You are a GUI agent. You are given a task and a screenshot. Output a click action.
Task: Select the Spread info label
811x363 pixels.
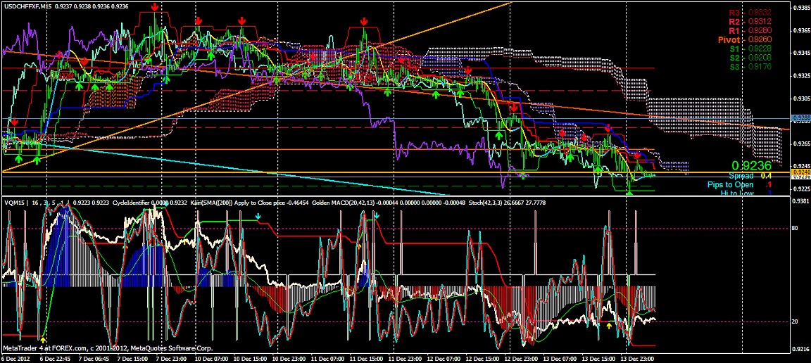click(741, 176)
